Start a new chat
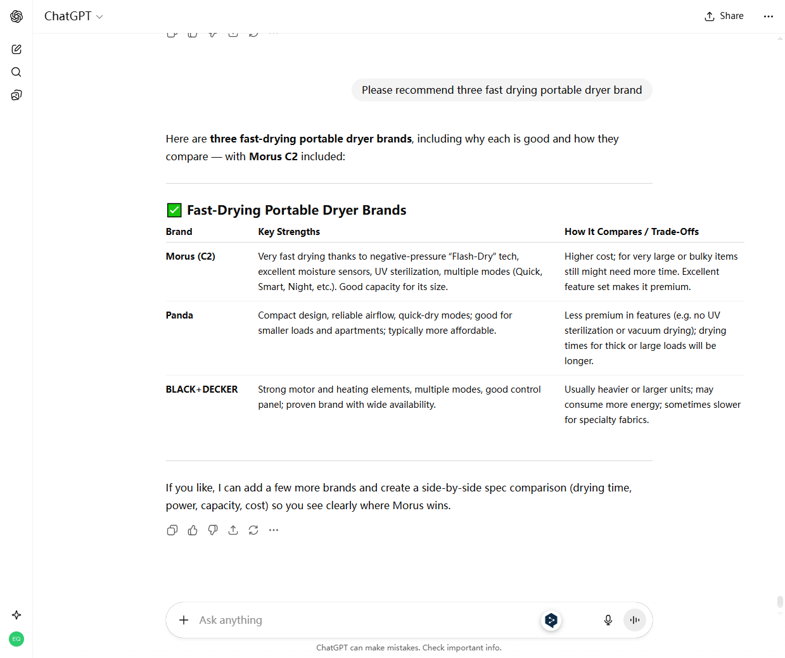Image resolution: width=785 pixels, height=658 pixels. pyautogui.click(x=16, y=49)
